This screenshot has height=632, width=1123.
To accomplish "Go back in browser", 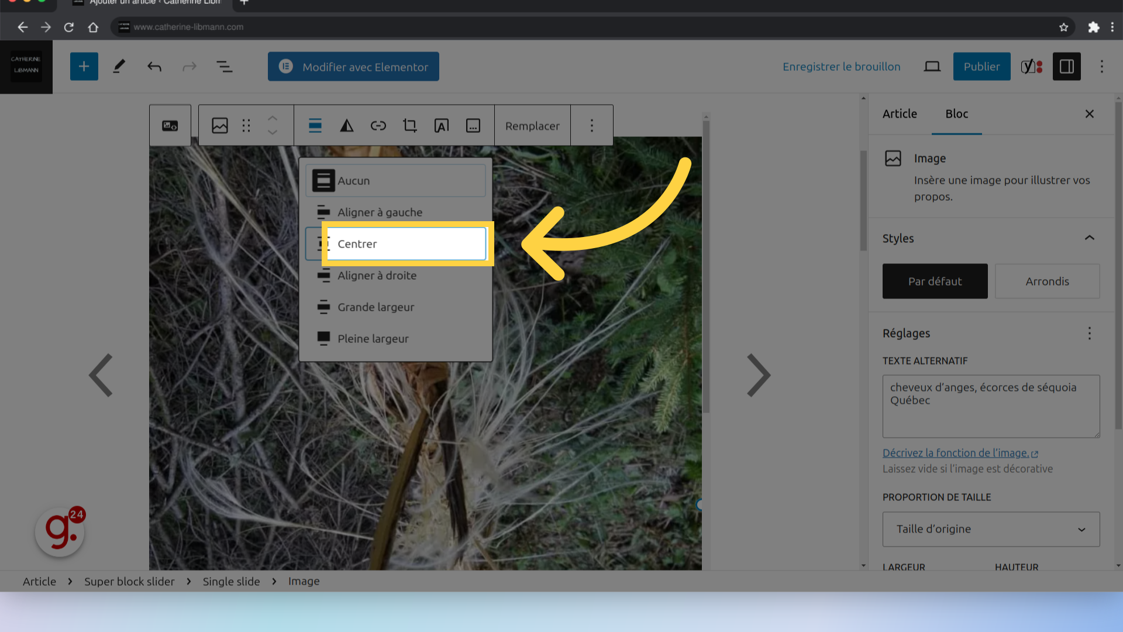I will click(x=22, y=27).
